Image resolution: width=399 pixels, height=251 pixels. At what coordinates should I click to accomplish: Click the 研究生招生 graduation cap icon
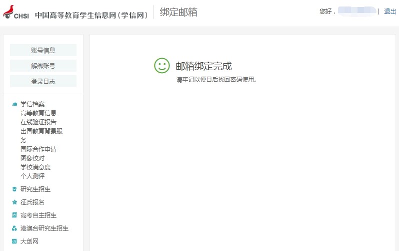(14, 189)
